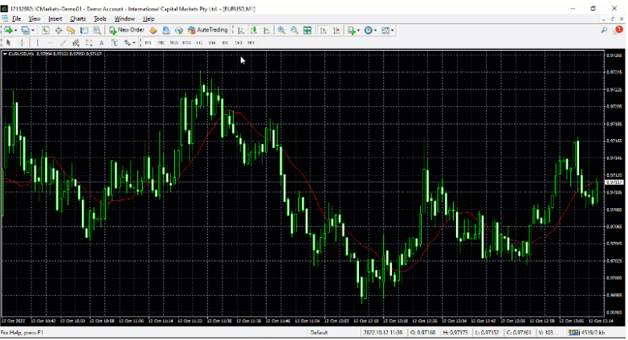Select the Text label tool
The height and width of the screenshot is (340, 628).
(x=103, y=42)
